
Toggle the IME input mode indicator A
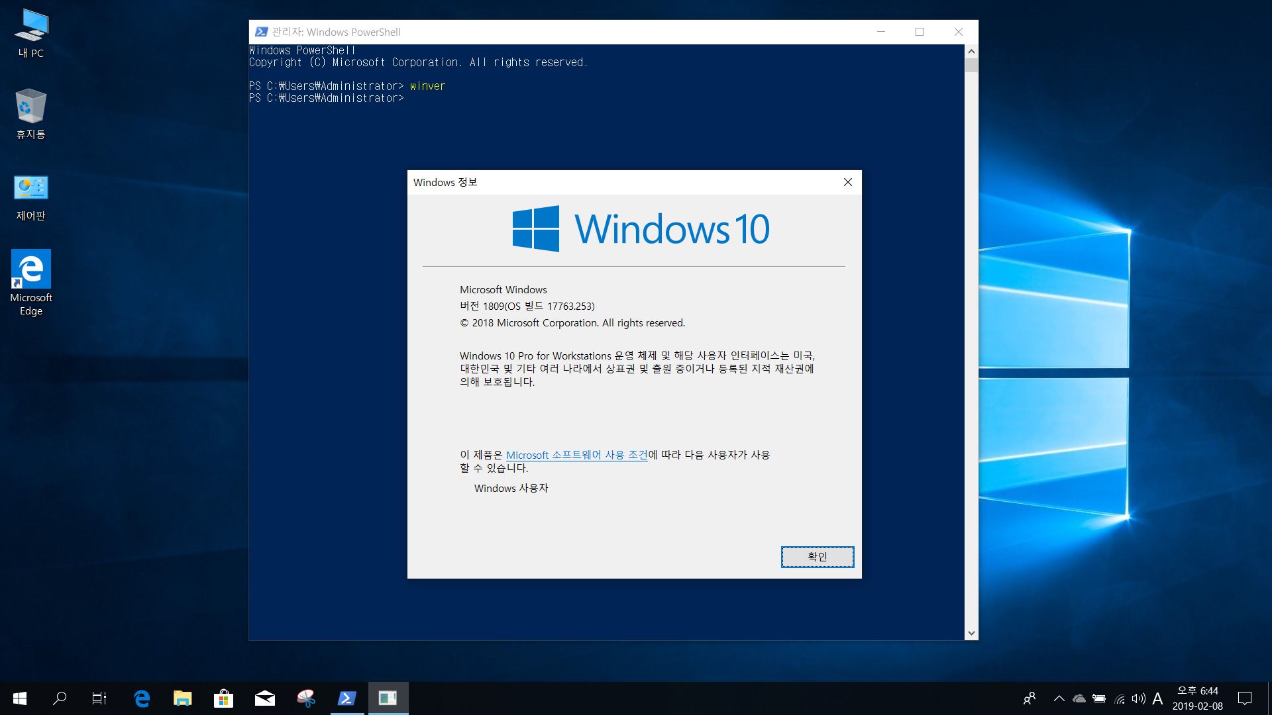[1157, 698]
